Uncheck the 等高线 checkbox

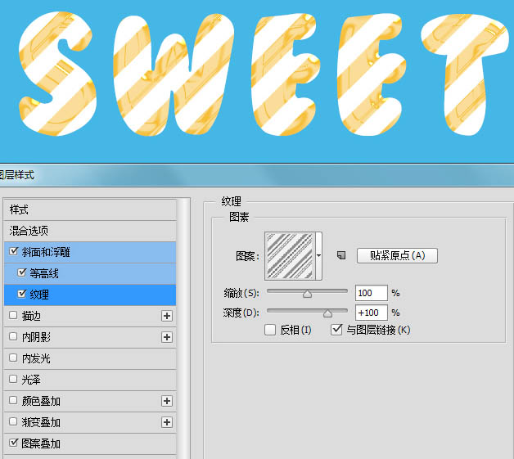click(x=21, y=272)
